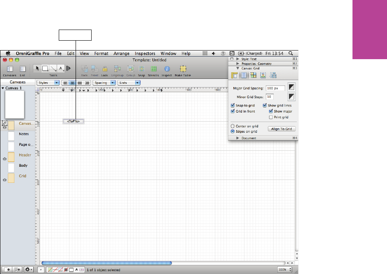Select the arrow Selection tool
This screenshot has height=274, width=387.
[37, 68]
